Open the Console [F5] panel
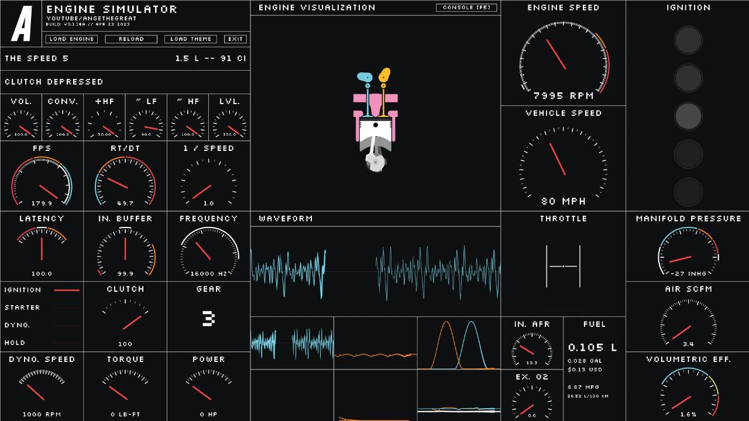Viewport: 749px width, 421px height. click(466, 8)
